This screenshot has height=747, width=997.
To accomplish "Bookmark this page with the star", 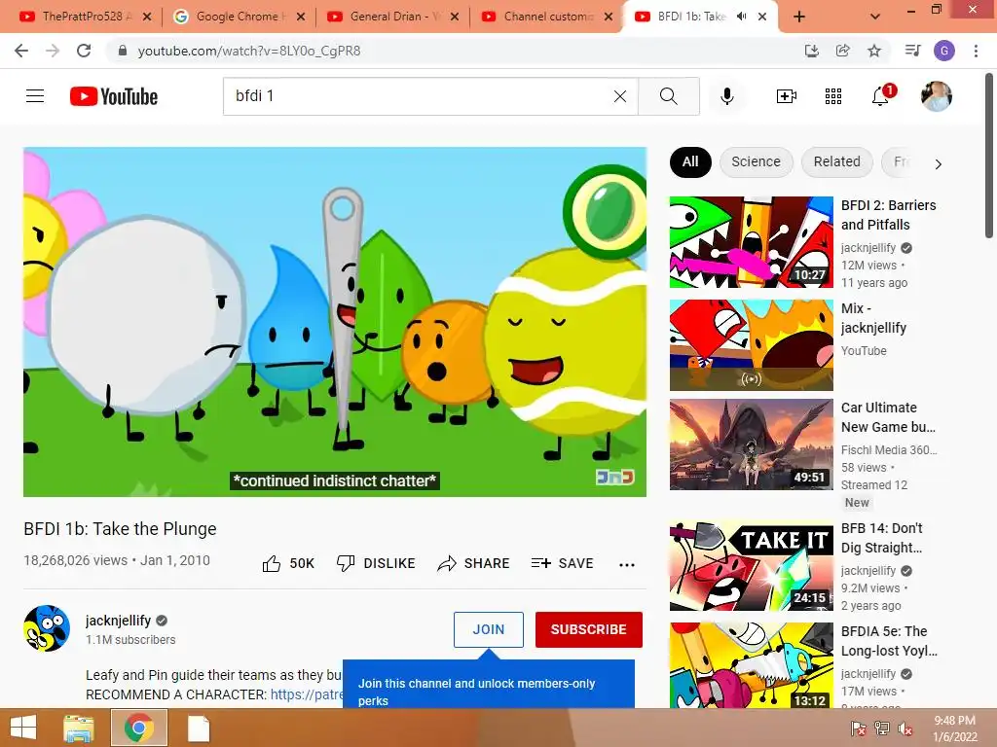I will [x=874, y=51].
